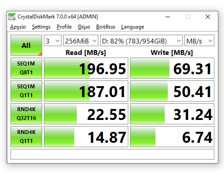Open the Settings menu
Screen dimensions: 224x174
[41, 27]
